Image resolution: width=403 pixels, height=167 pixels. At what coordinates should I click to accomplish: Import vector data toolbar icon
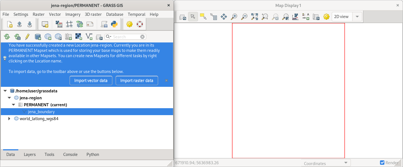(89, 37)
